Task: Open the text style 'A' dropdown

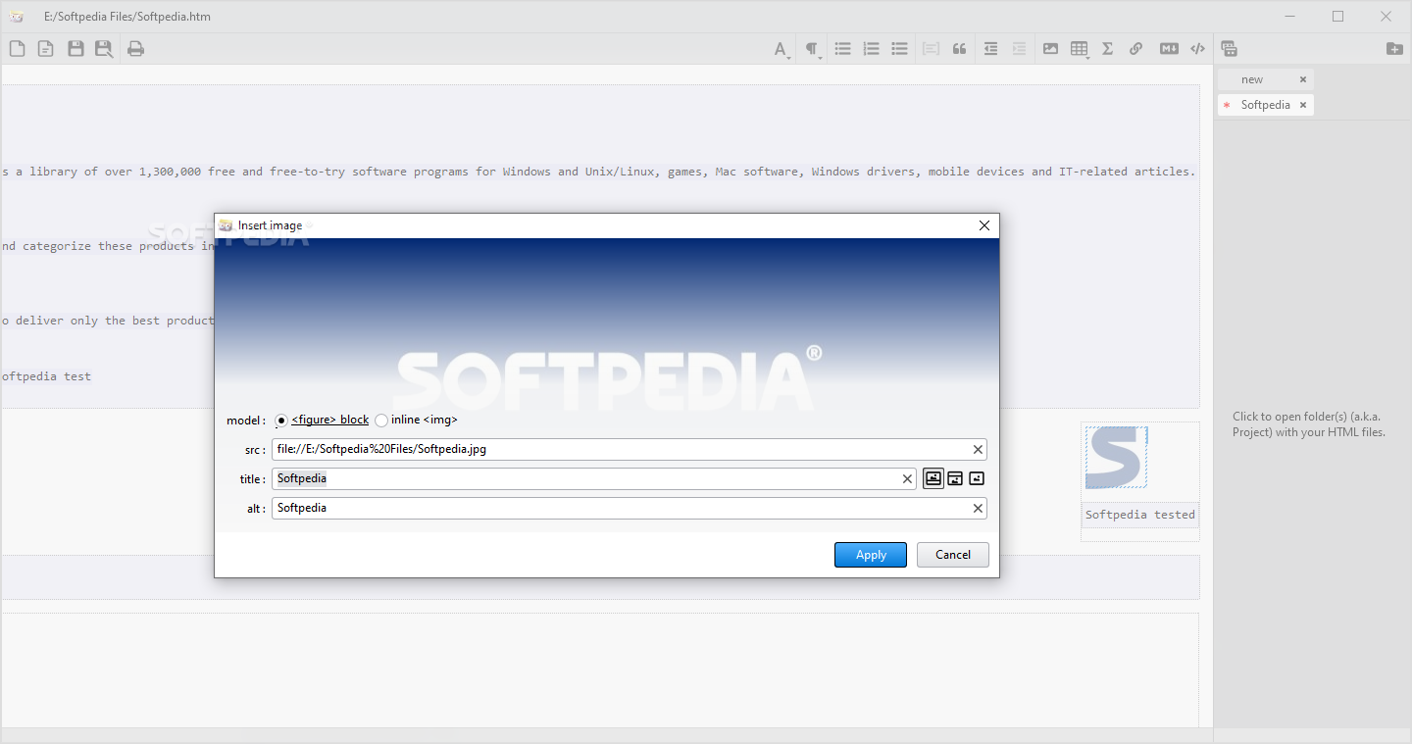Action: (x=782, y=49)
